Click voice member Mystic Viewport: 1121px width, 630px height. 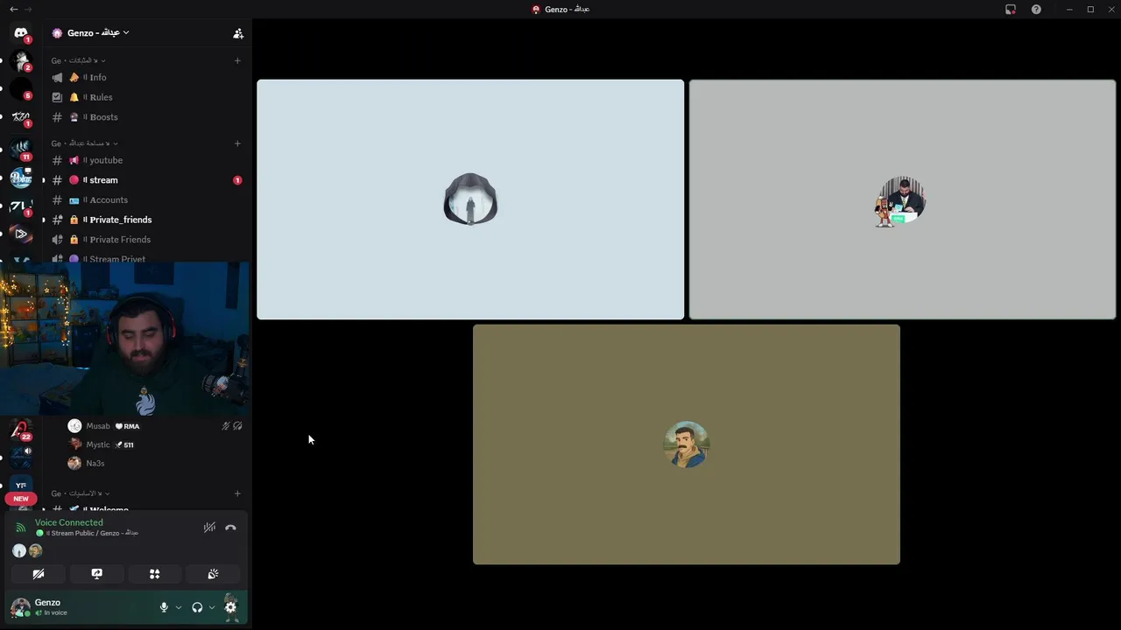pyautogui.click(x=154, y=444)
